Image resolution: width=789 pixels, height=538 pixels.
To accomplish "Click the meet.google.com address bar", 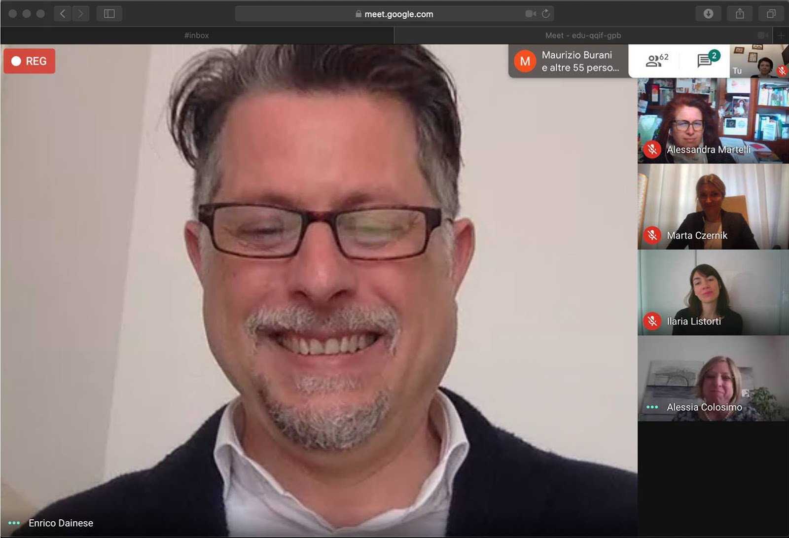I will (394, 14).
